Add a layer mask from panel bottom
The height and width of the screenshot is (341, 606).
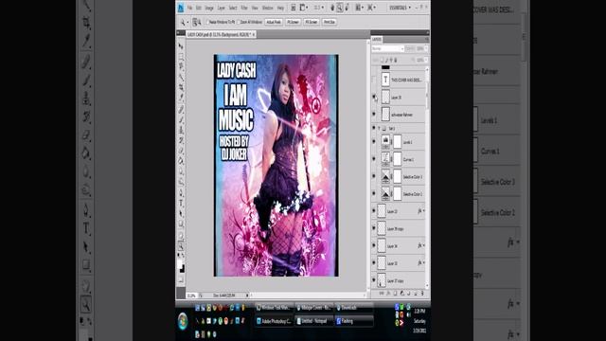395,294
